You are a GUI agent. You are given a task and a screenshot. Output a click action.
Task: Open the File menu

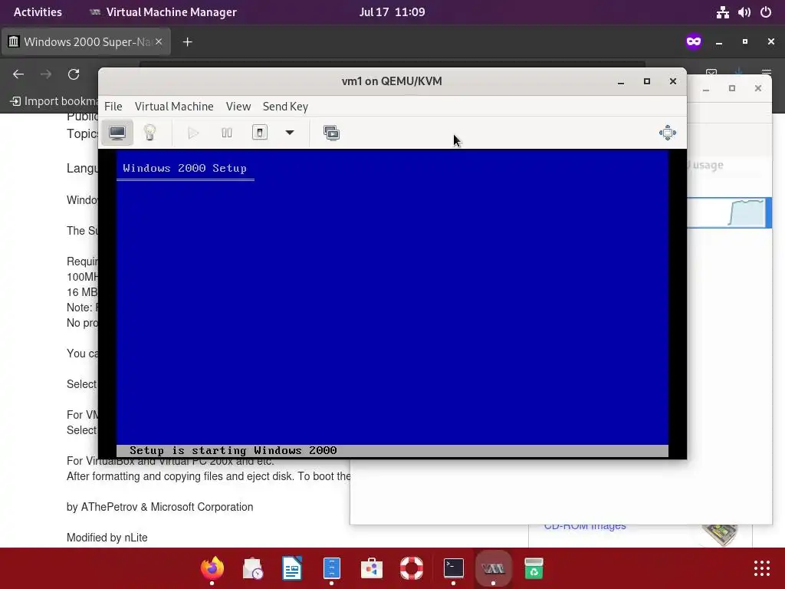pos(113,106)
